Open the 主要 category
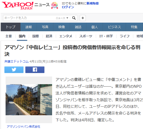The width and height of the screenshot is (143, 129). (x=9, y=36)
